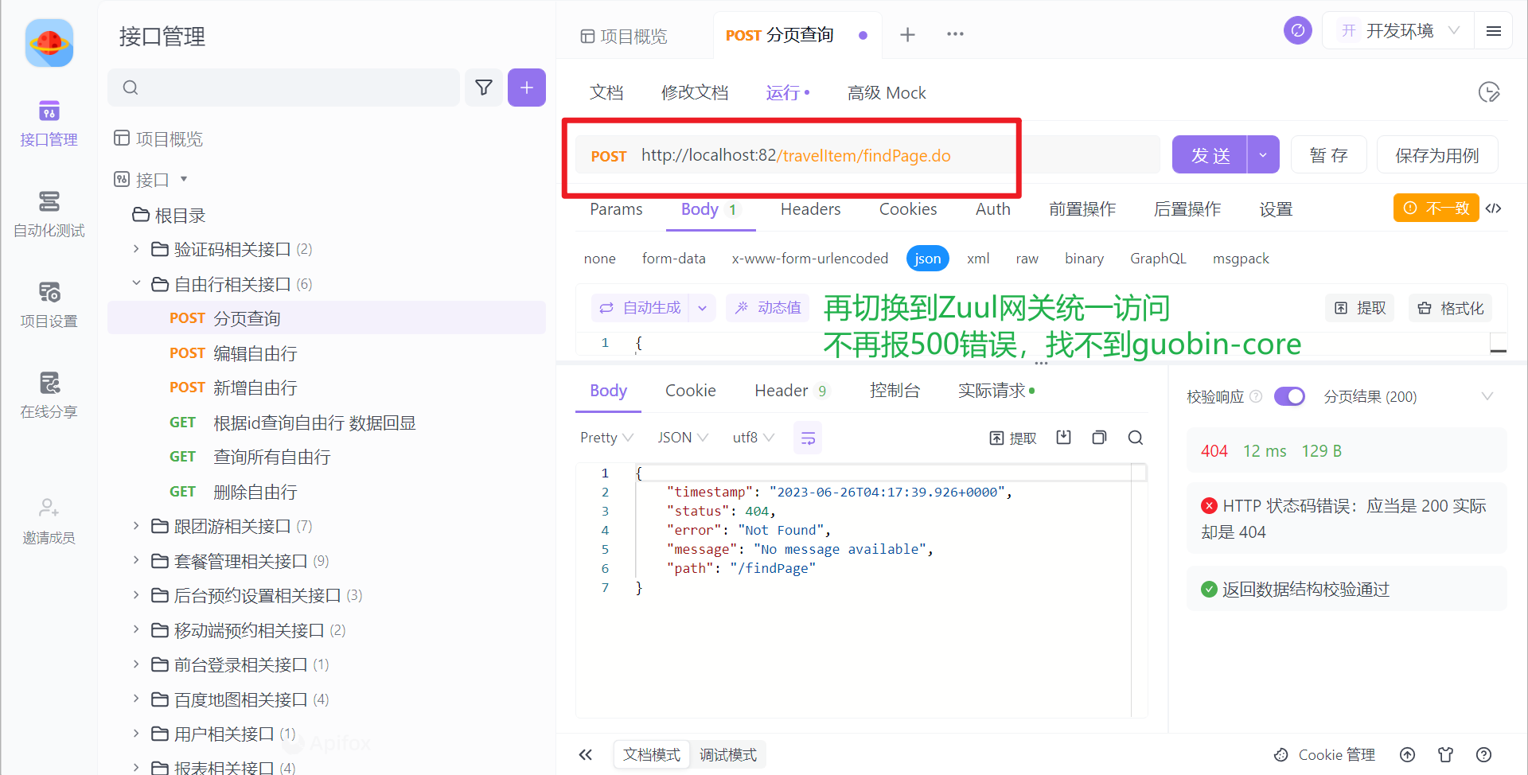Open the hamburger menu at top right

[x=1494, y=31]
